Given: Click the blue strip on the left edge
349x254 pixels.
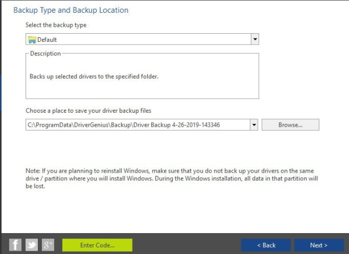Looking at the screenshot, I should click(1, 93).
